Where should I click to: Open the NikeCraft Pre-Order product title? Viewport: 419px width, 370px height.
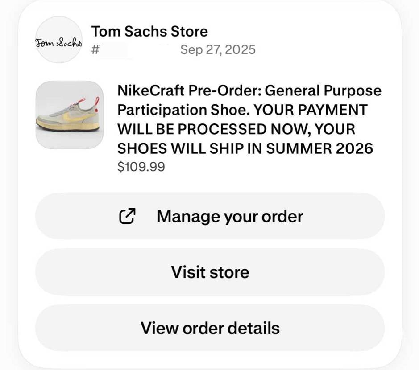tap(249, 119)
